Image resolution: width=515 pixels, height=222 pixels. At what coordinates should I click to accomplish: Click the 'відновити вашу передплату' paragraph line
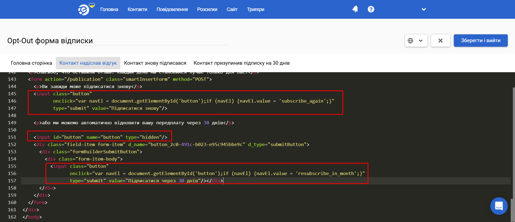point(134,123)
